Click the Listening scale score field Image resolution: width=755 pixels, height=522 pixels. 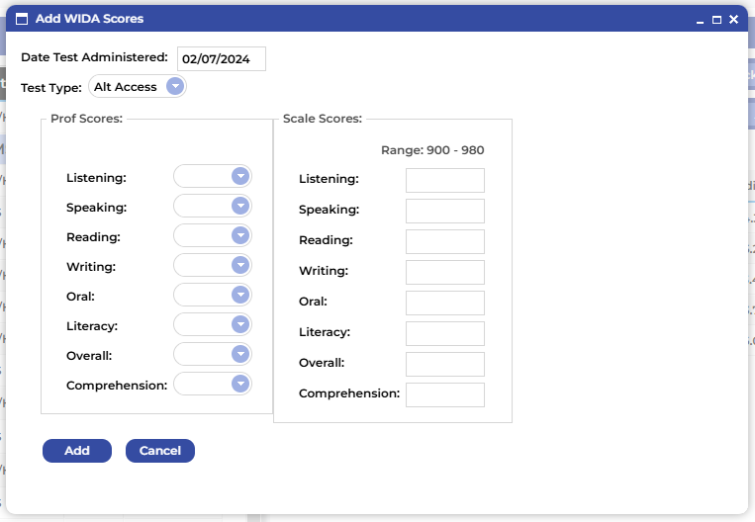[444, 180]
